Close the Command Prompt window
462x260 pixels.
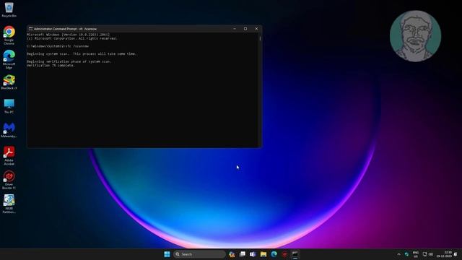click(x=256, y=29)
